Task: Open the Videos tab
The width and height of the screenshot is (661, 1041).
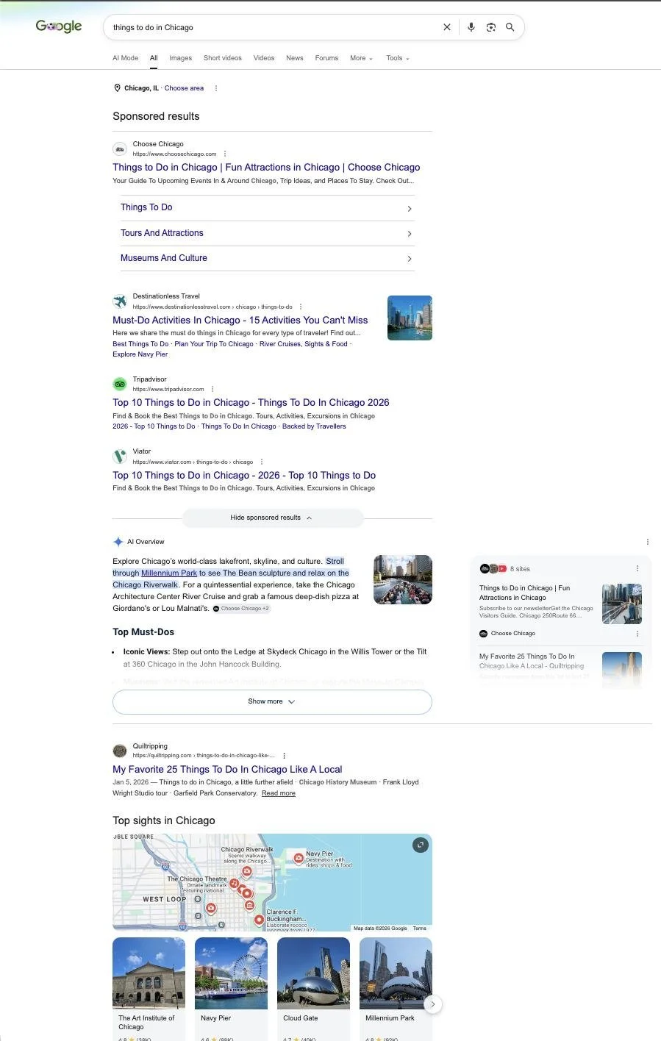Action: pos(264,58)
